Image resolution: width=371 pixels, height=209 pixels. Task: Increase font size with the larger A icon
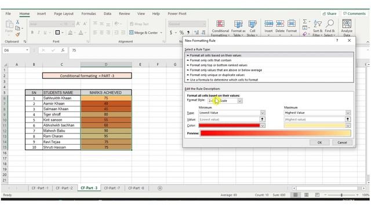pyautogui.click(x=78, y=24)
